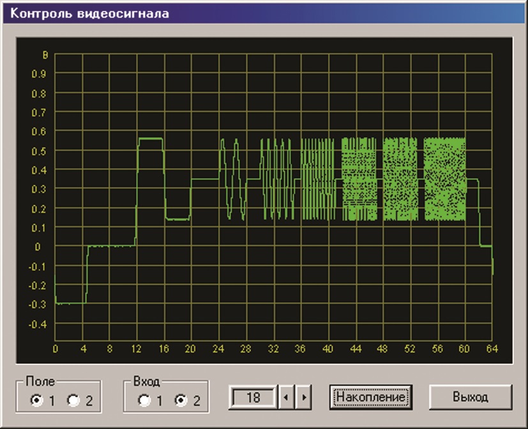
Task: Click the y-axis label 0.5
Action: point(39,151)
